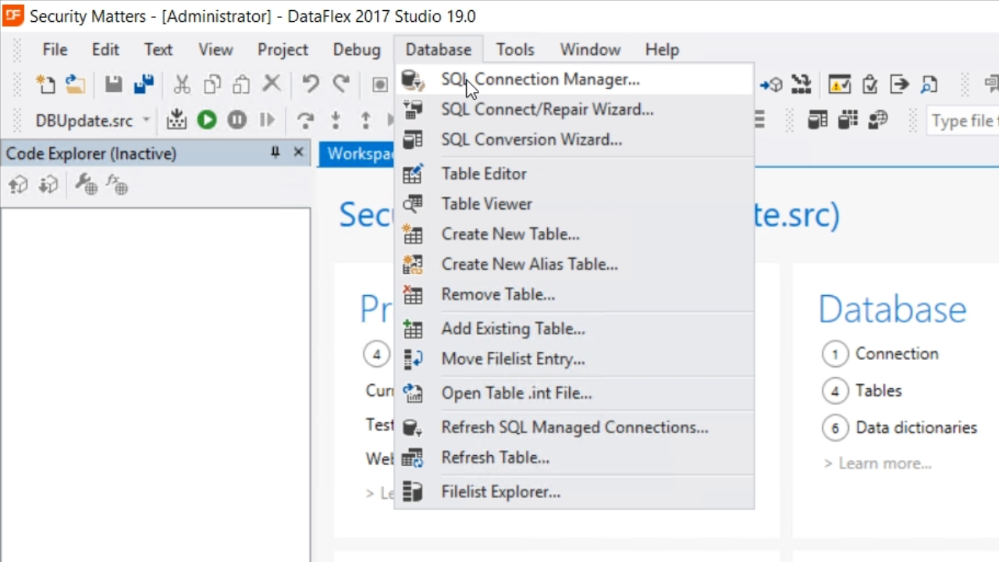Open the DBUpdate.src project dropdown
The image size is (999, 562).
coord(146,120)
